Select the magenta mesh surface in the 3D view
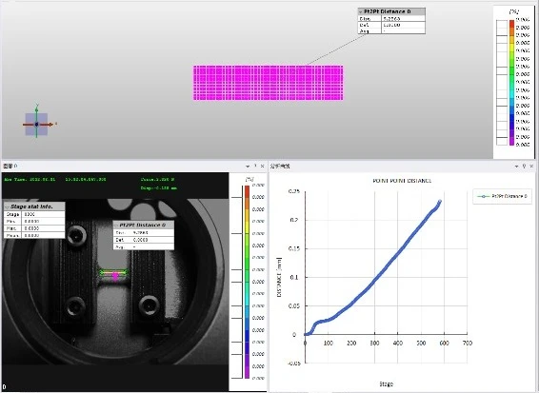Viewport: 539px width, 393px height. click(x=269, y=83)
